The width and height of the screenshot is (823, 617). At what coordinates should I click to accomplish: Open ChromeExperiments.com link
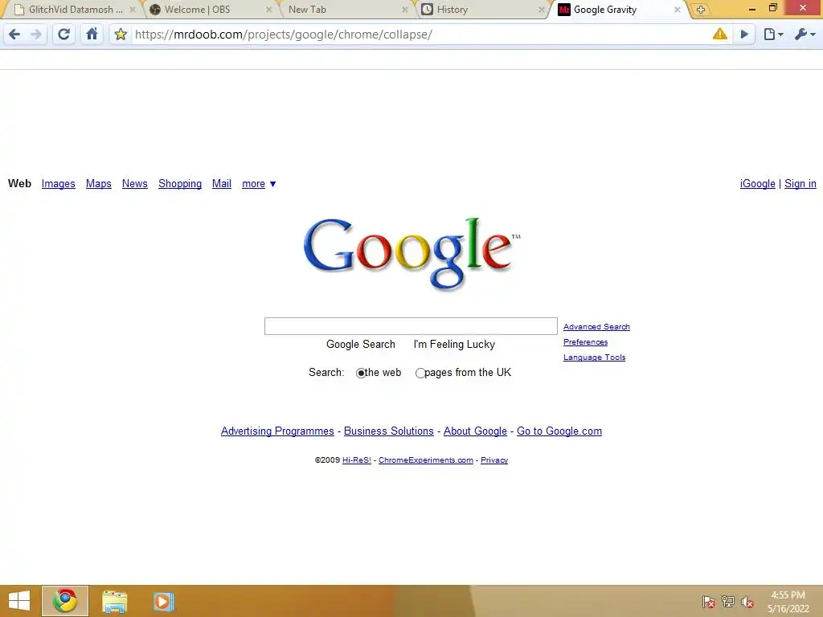[426, 460]
